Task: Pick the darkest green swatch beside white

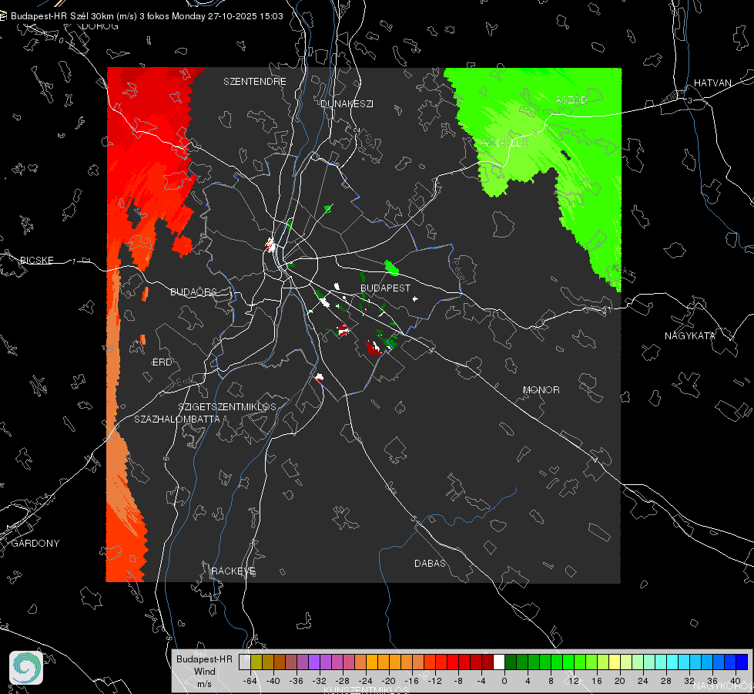Action: click(x=510, y=662)
